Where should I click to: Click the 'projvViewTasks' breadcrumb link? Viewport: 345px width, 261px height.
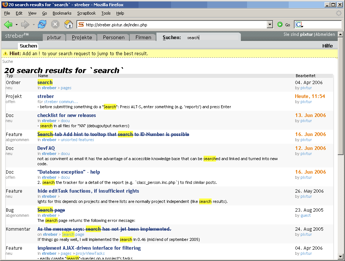pyautogui.click(x=90, y=254)
